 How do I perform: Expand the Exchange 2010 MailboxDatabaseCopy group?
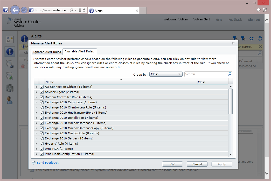[x=36, y=128]
